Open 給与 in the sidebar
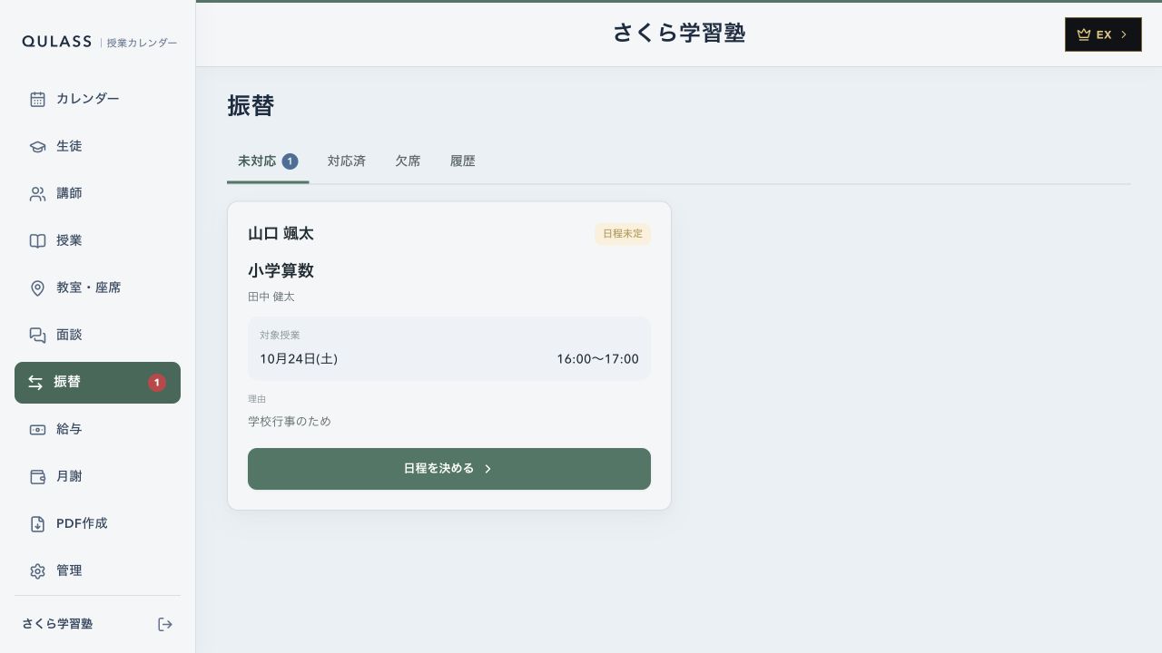Viewport: 1162px width, 653px height. [x=97, y=429]
